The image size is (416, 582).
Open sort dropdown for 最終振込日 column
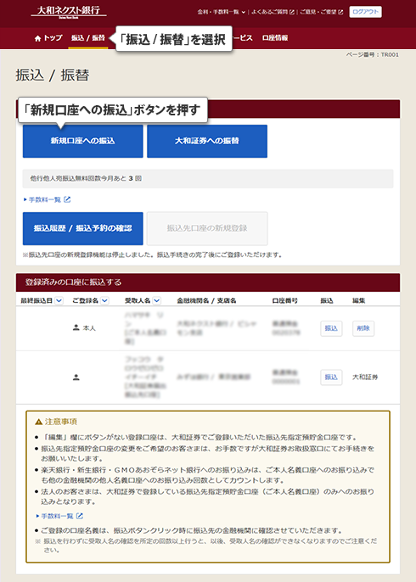click(x=59, y=300)
